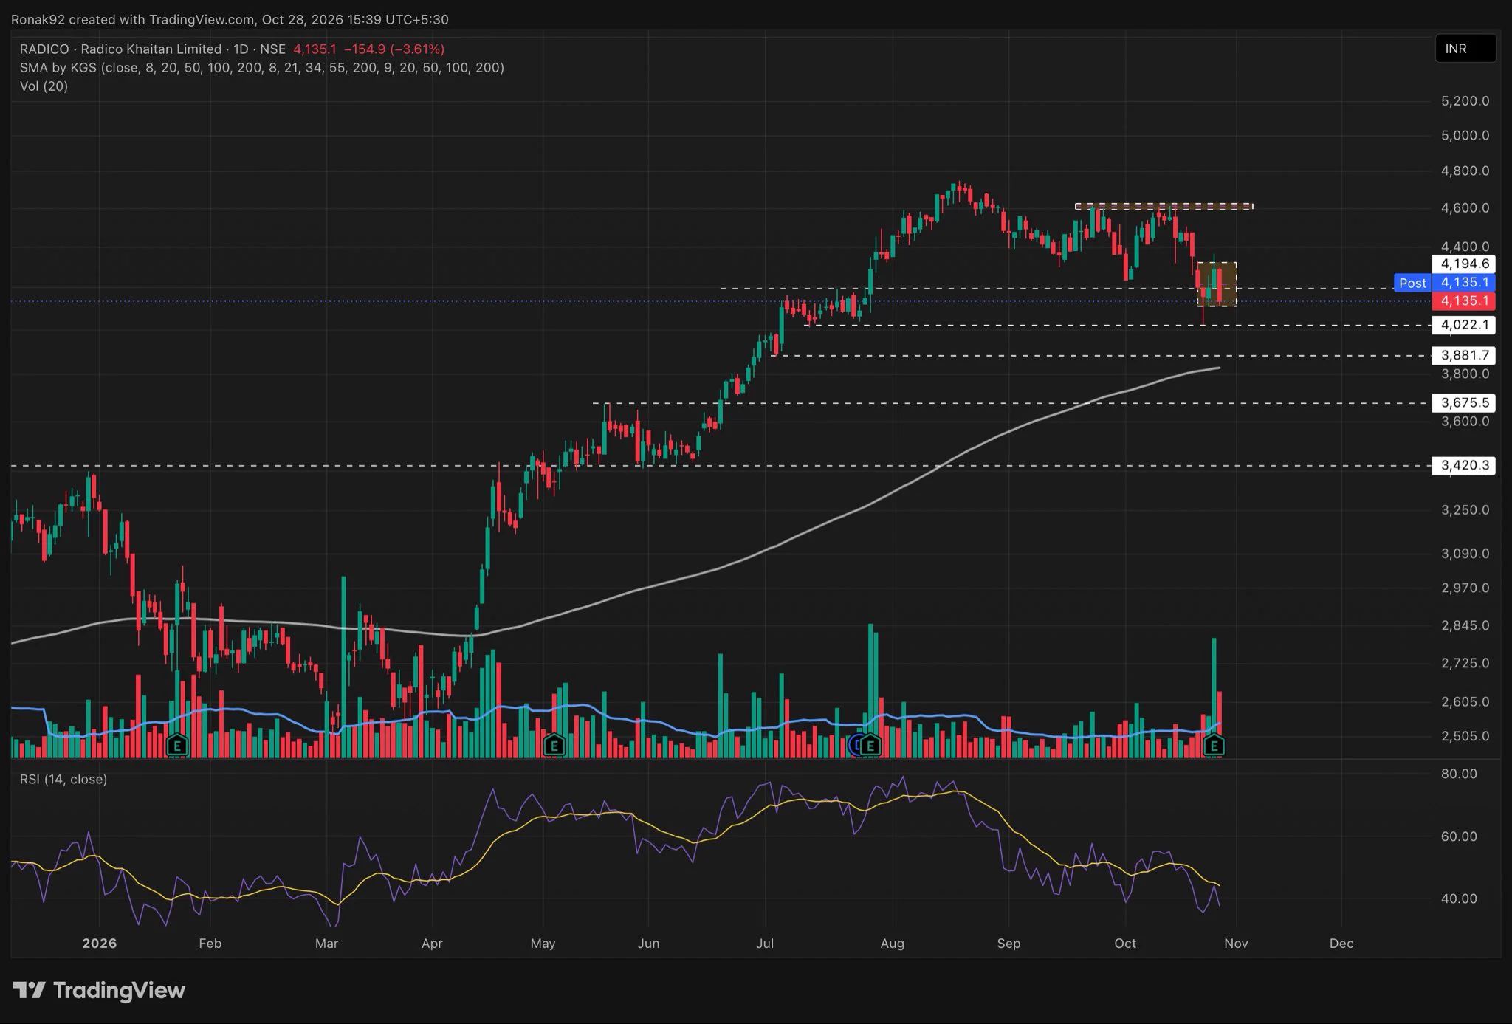Viewport: 1512px width, 1024px height.
Task: Click the earnings E marker near February
Action: click(x=176, y=746)
